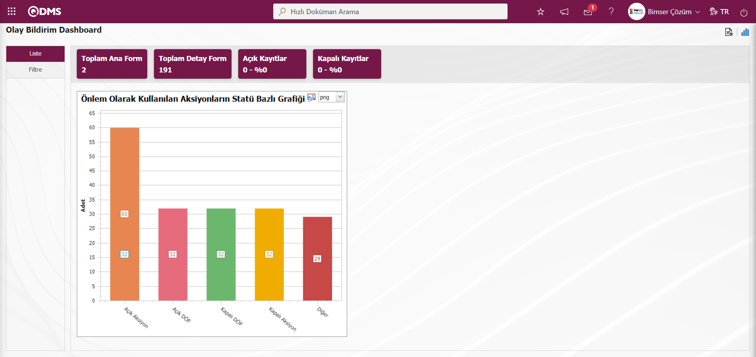Click the Kapalı Kayıtlar card
The image size is (756, 357).
click(347, 64)
